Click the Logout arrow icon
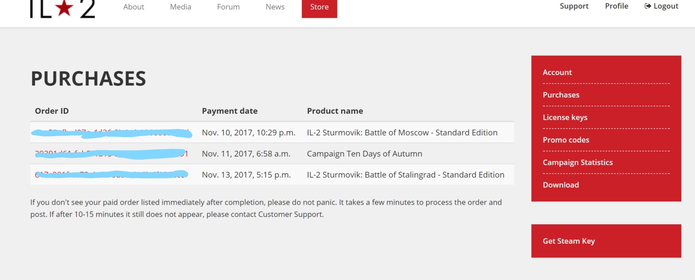Image resolution: width=695 pixels, height=280 pixels. 647,6
